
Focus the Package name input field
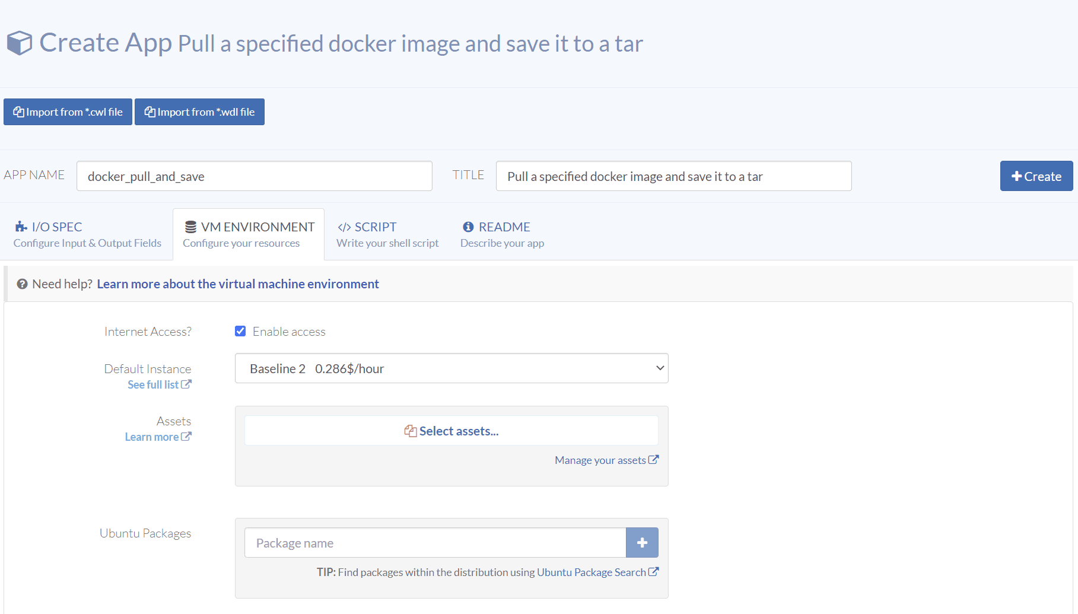tap(435, 543)
